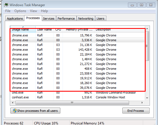158x125 pixels.
Task: Click the shield icon on Show processes button
Action: pos(15,111)
